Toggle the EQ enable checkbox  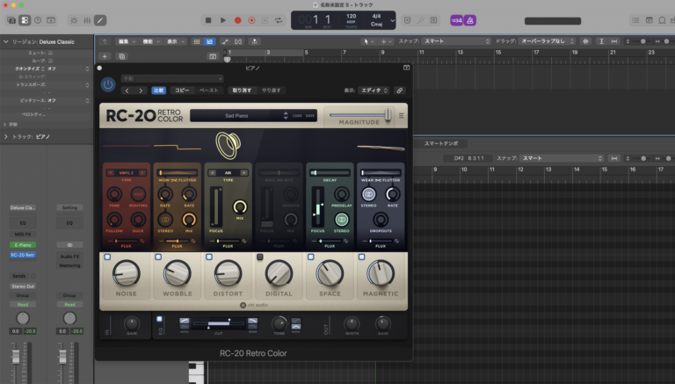click(160, 319)
